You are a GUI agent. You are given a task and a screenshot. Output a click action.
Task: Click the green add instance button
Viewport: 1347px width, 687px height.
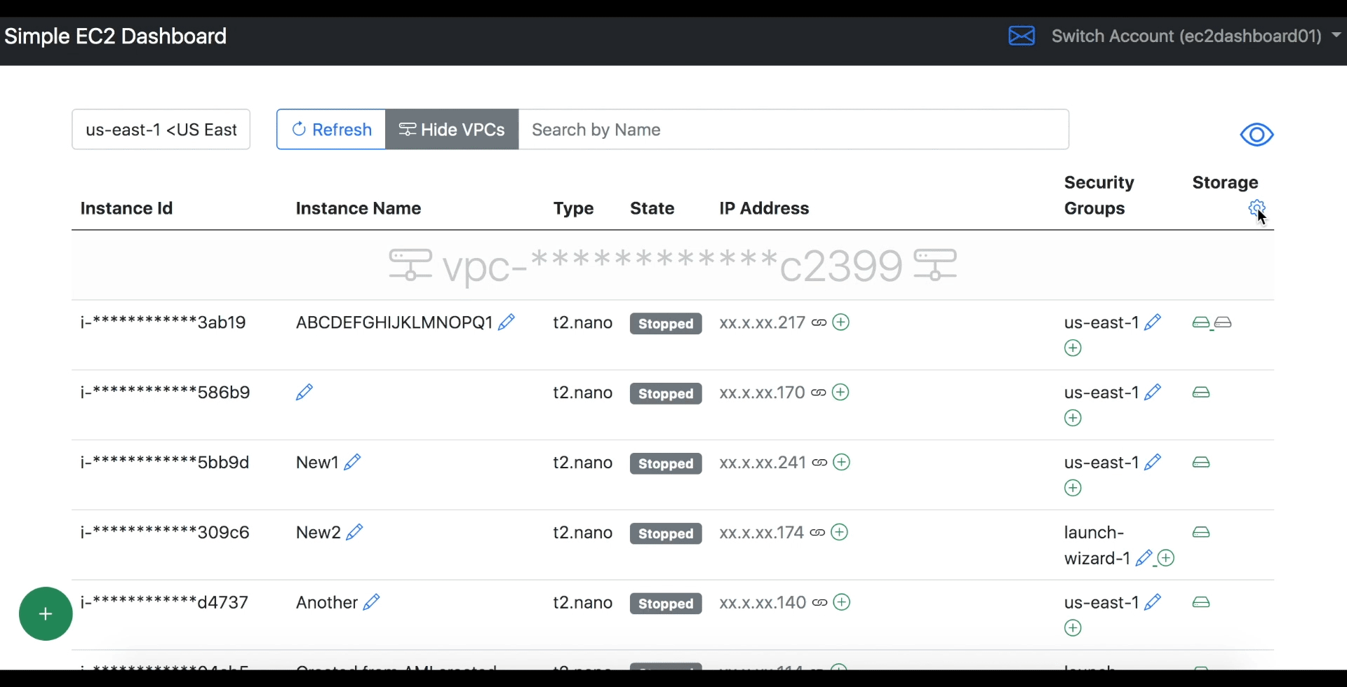[x=46, y=614]
